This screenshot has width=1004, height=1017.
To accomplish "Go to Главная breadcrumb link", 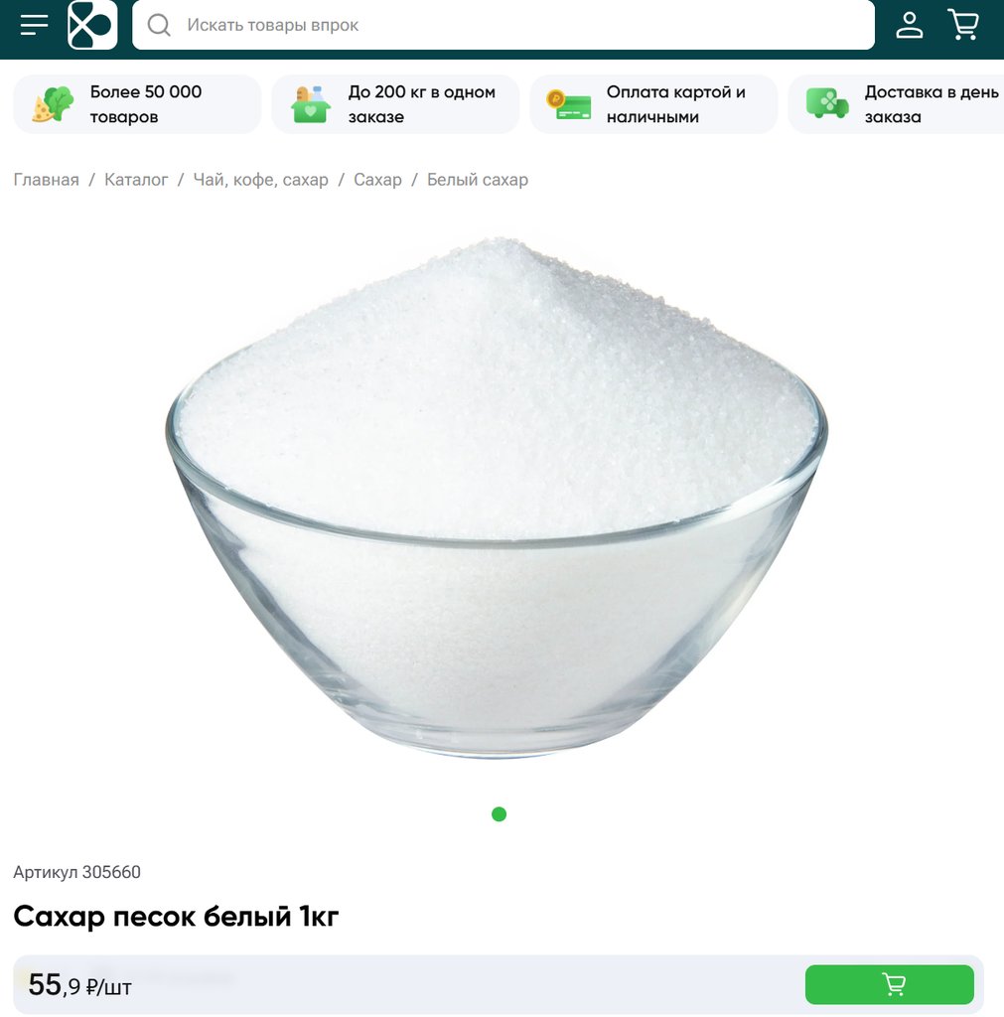I will coord(46,180).
